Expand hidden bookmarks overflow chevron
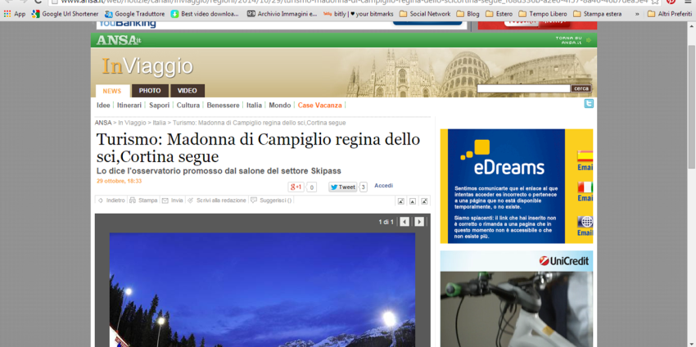 (637, 14)
